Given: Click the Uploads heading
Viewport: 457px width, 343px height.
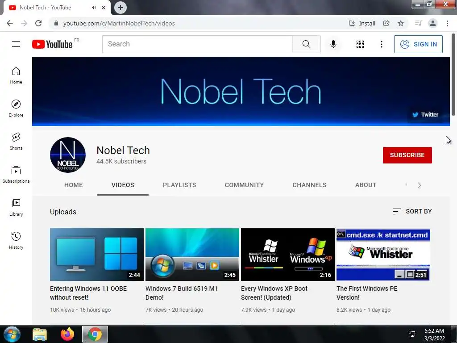Looking at the screenshot, I should click(63, 212).
